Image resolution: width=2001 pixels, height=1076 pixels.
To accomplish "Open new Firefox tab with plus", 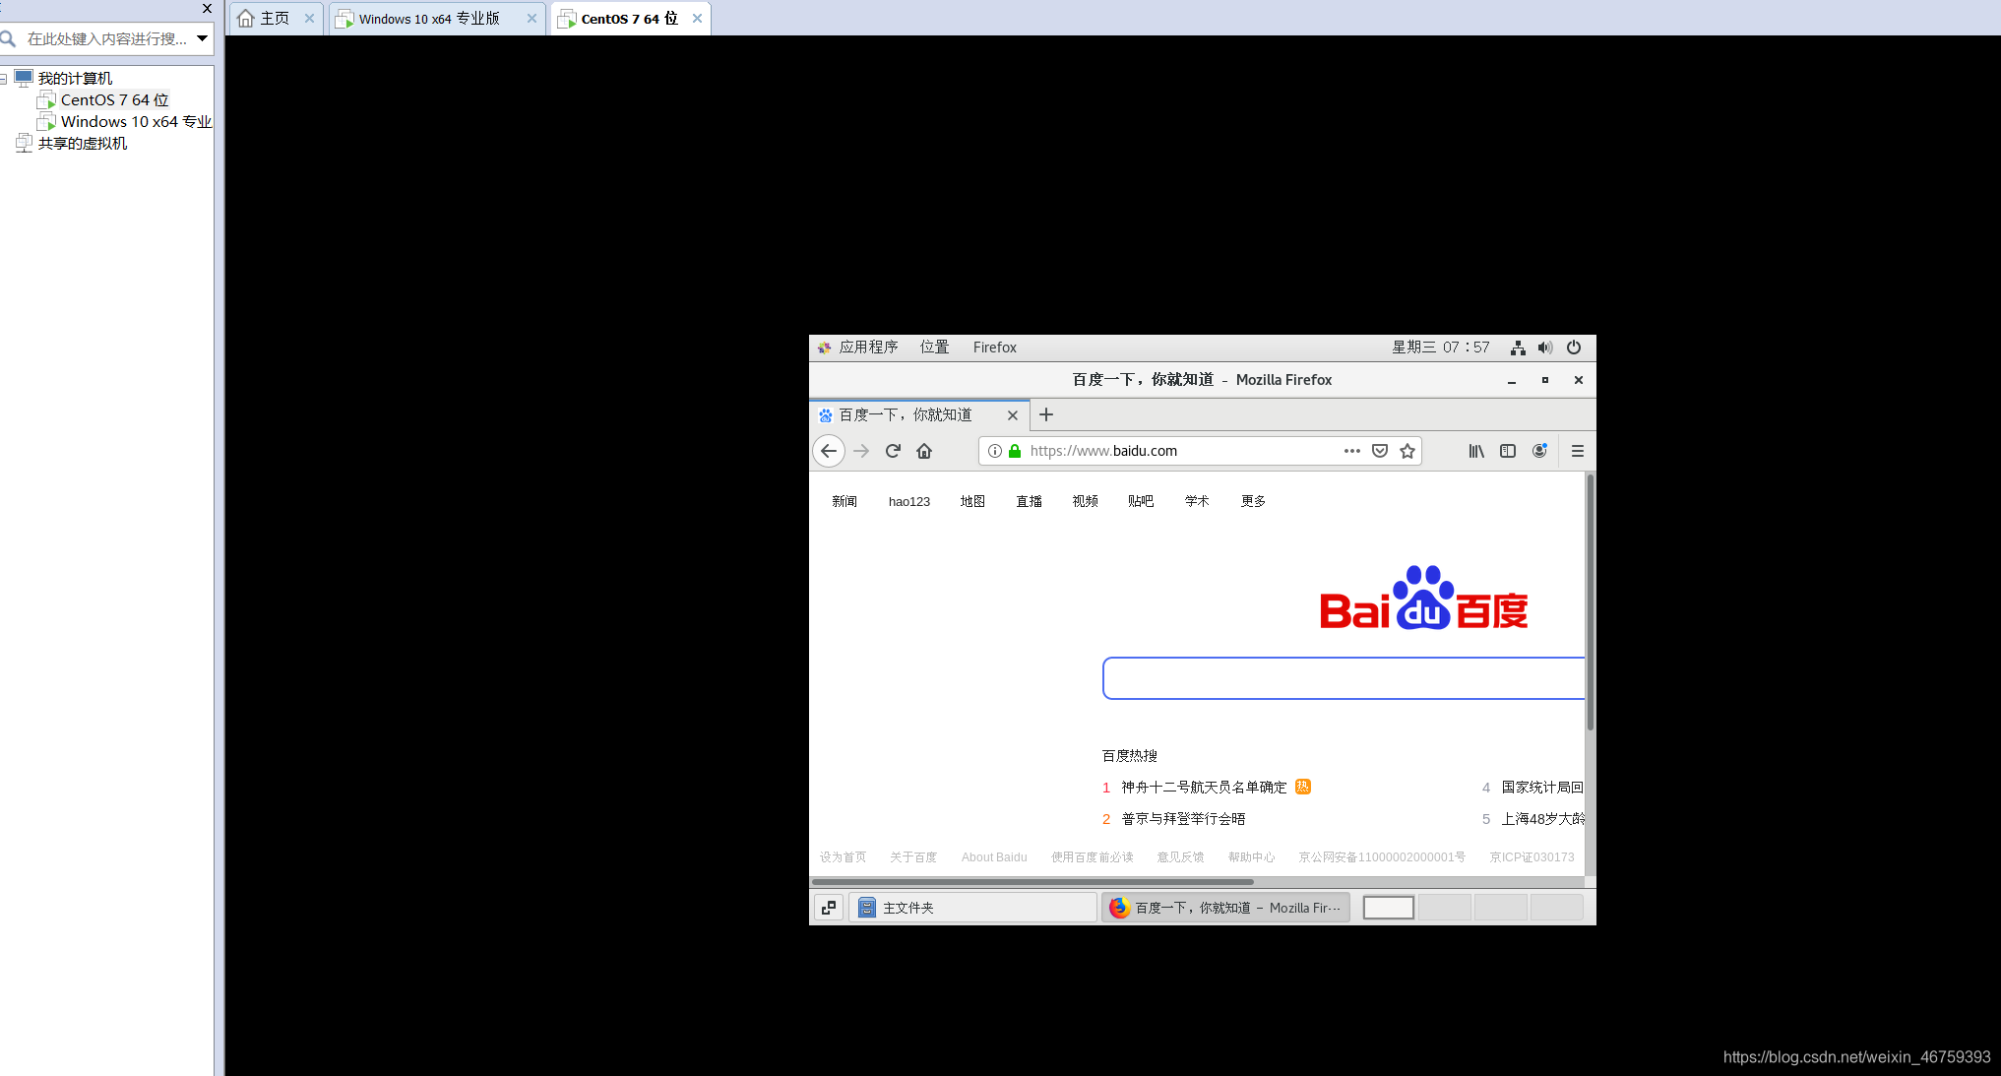I will [x=1046, y=414].
